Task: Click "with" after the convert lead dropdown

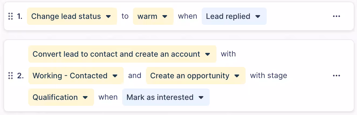Action: (x=228, y=54)
